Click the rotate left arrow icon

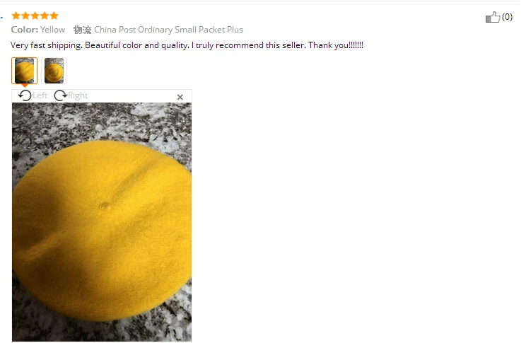(25, 95)
